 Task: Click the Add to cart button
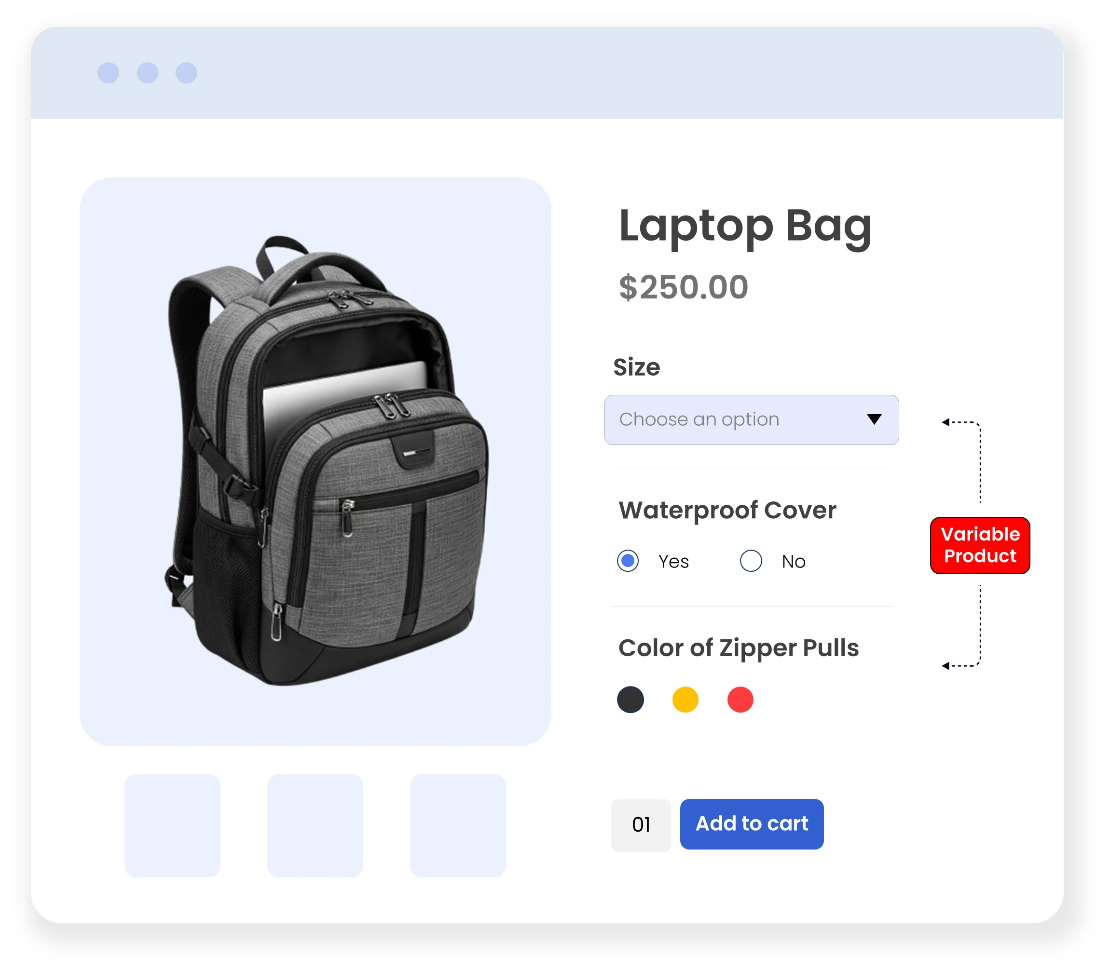(x=752, y=824)
